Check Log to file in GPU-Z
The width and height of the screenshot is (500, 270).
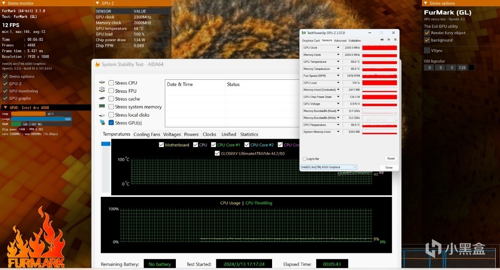[304, 159]
